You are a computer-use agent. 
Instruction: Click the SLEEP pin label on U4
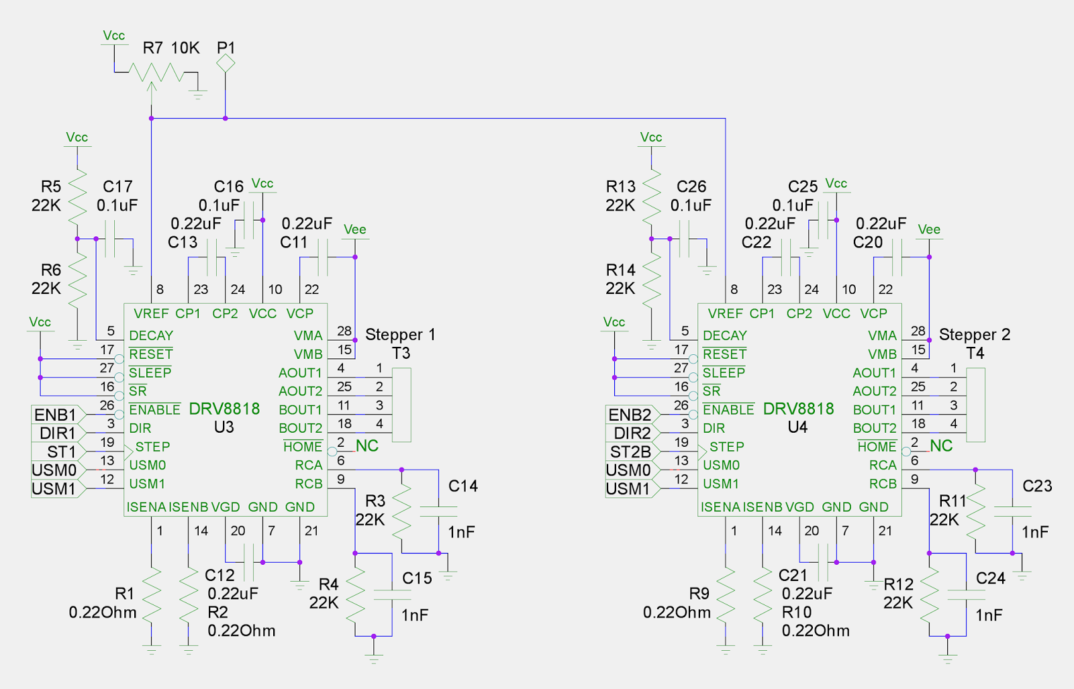tap(724, 372)
